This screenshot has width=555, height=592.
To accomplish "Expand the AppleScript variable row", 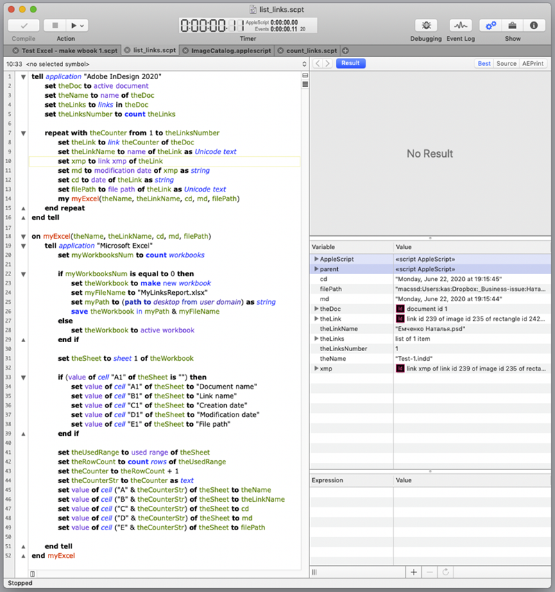I will [x=316, y=259].
